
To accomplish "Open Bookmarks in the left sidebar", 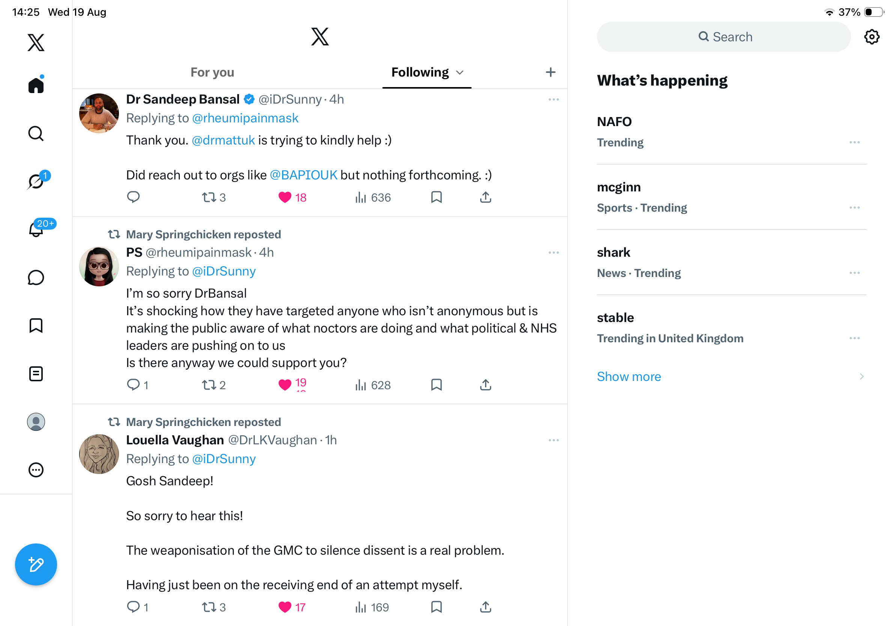I will (36, 325).
